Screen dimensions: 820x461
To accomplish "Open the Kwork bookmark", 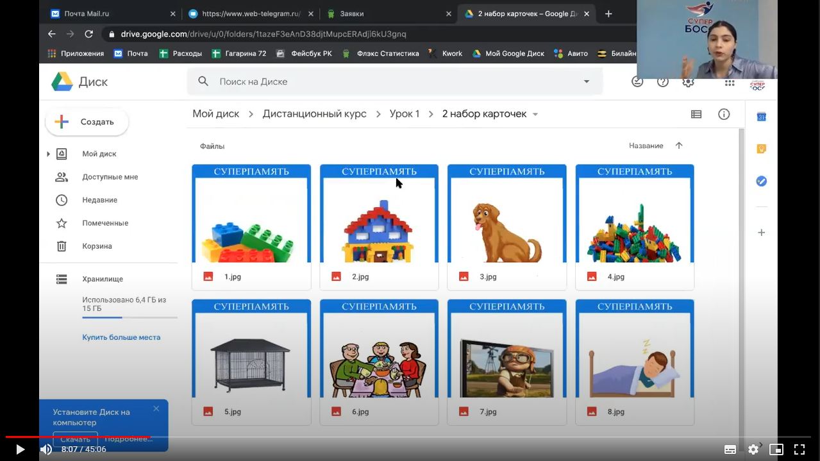I will tap(445, 53).
